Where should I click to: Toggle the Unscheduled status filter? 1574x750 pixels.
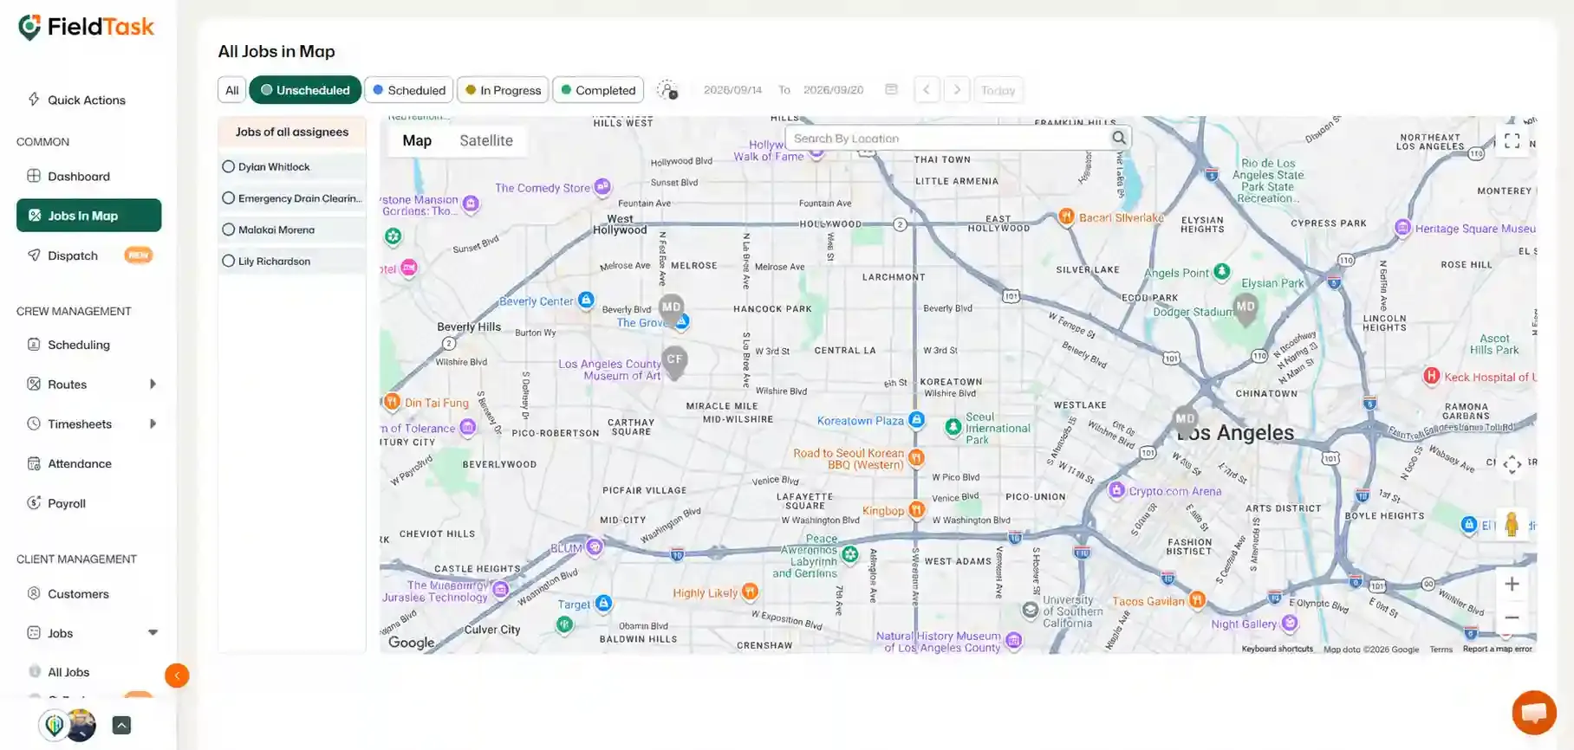[305, 89]
